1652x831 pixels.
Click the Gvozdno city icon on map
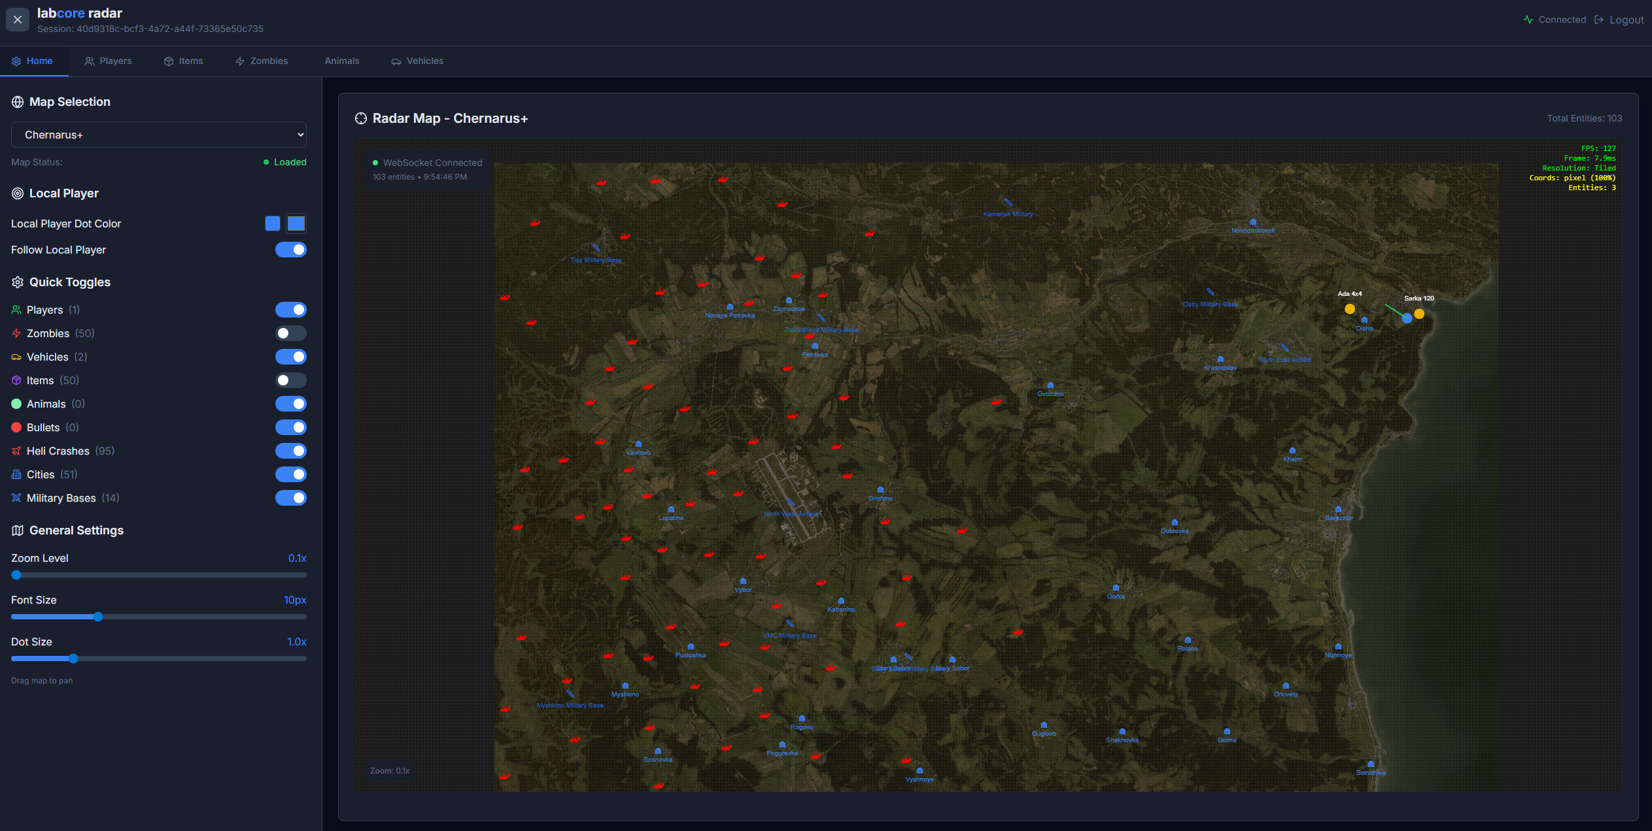tap(1050, 385)
